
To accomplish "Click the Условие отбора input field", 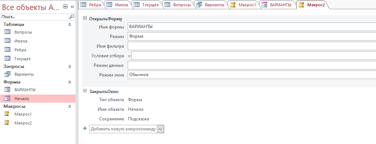I will [254, 56].
